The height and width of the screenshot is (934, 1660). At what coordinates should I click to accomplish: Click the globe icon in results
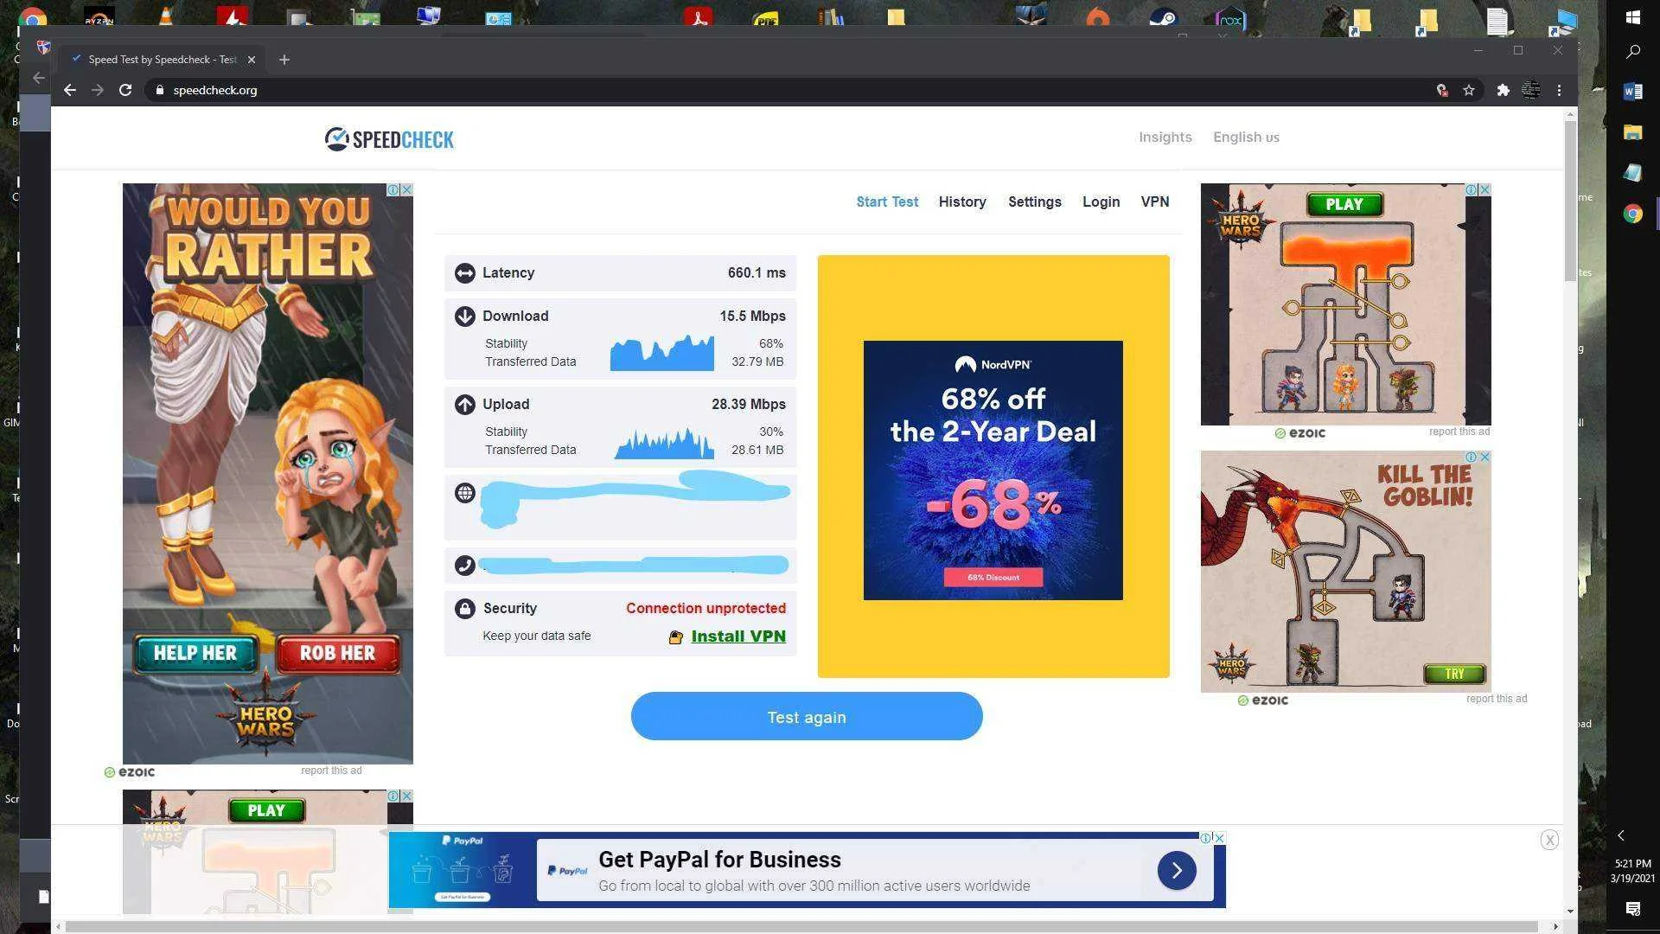[465, 493]
